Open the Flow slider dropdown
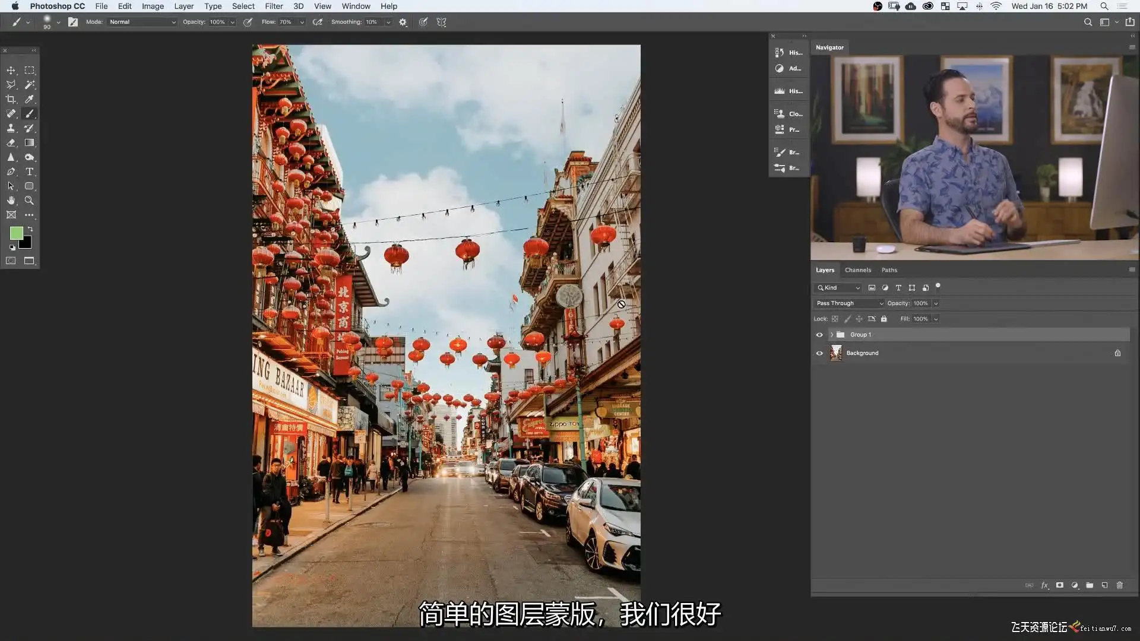 coord(302,22)
